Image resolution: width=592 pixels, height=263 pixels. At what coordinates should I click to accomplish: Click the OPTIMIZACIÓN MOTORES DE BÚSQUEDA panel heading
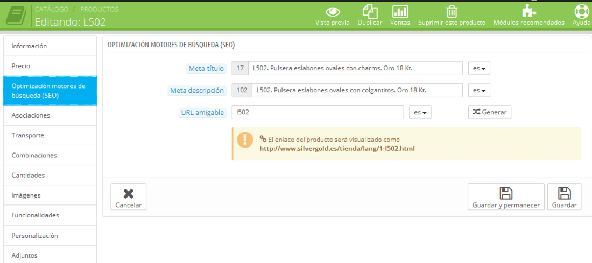(x=171, y=45)
